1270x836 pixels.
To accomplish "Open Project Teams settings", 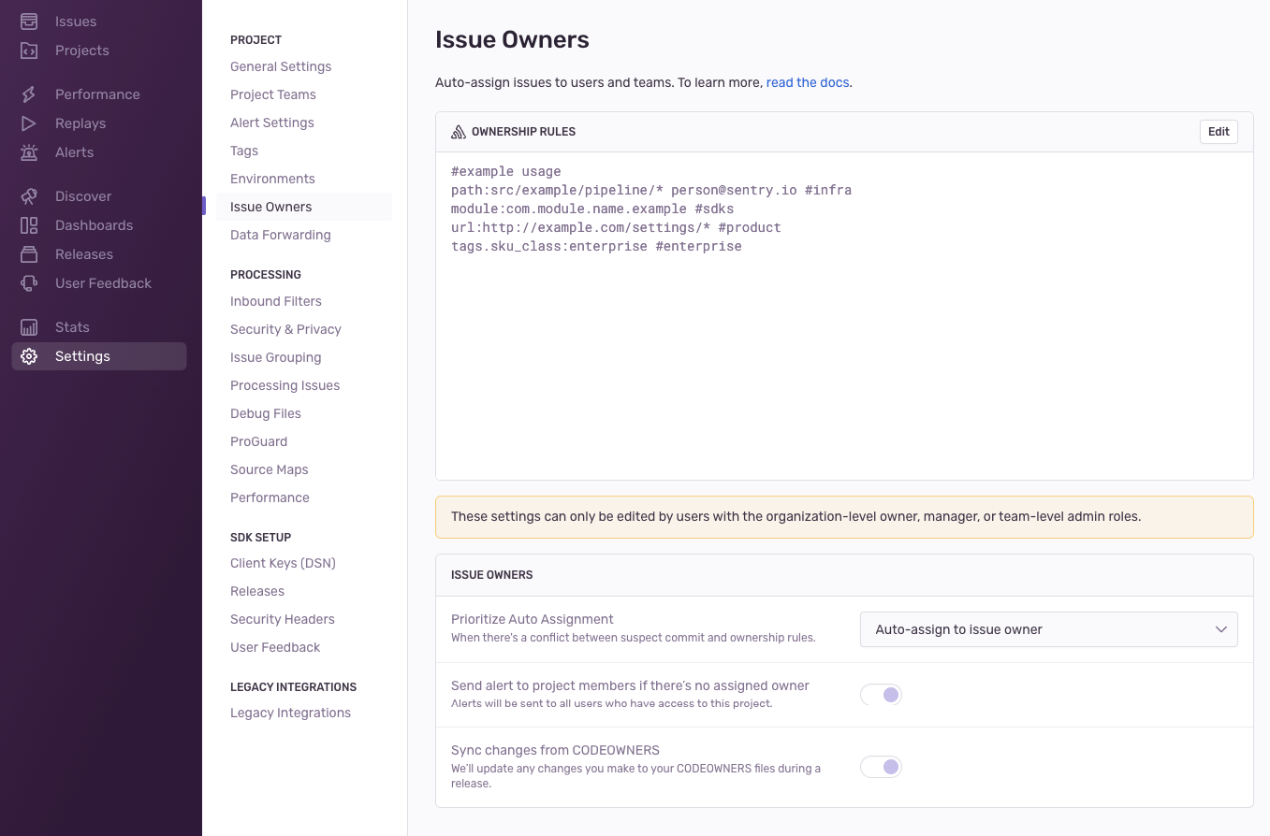I will [273, 94].
